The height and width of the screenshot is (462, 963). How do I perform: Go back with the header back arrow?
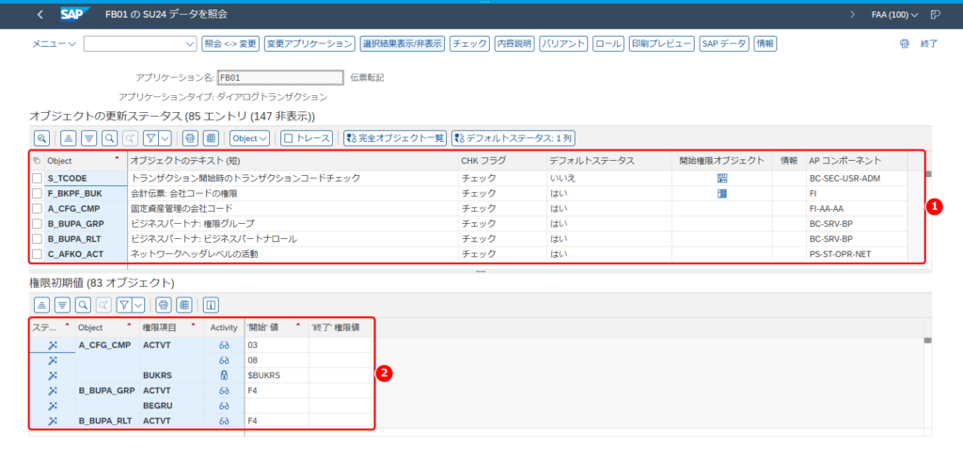39,15
